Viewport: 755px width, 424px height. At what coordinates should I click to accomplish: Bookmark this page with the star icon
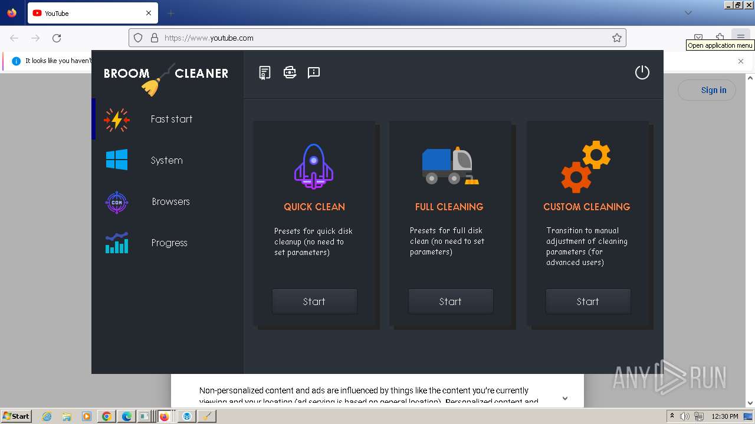[617, 38]
